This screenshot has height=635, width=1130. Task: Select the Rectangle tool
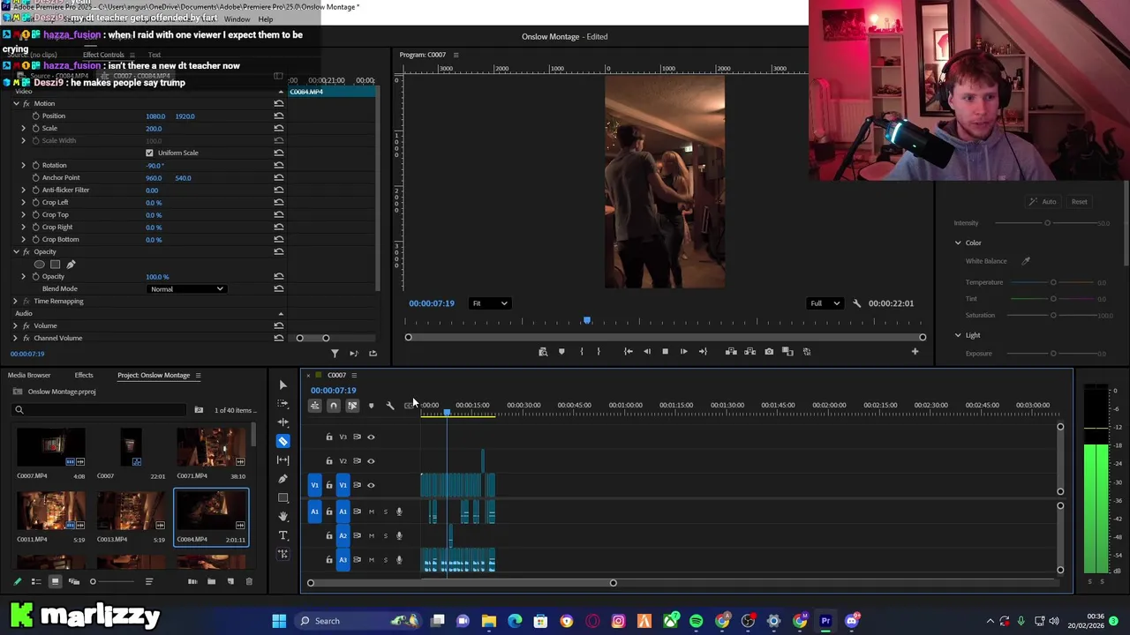(x=282, y=497)
